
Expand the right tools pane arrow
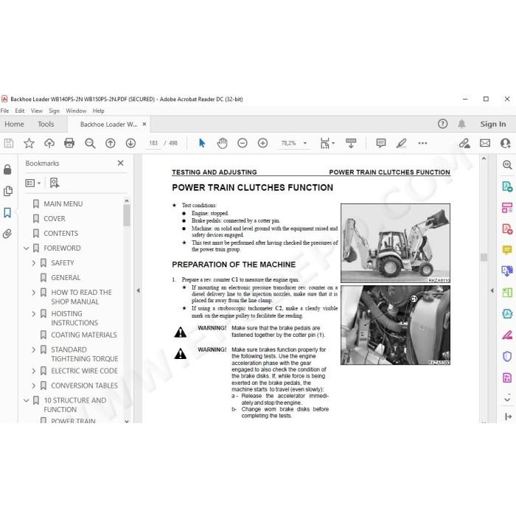pyautogui.click(x=492, y=290)
